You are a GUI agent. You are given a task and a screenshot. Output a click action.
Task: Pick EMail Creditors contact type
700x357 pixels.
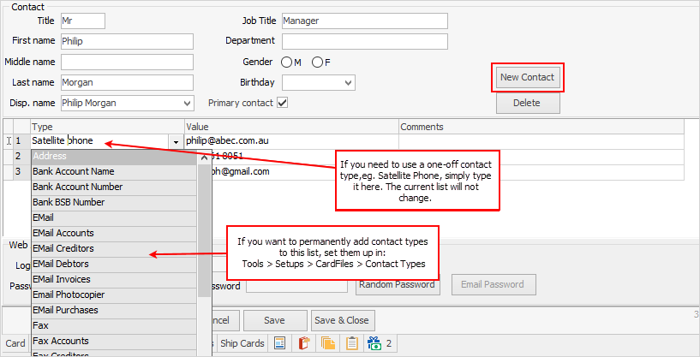tap(114, 248)
